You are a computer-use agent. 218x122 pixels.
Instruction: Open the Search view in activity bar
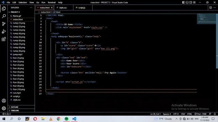click(4, 16)
